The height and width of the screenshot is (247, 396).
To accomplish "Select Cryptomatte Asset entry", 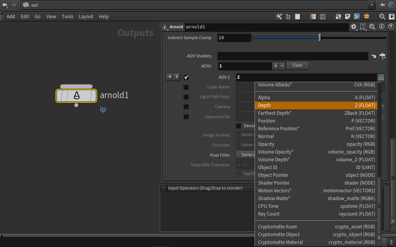I will 316,227.
